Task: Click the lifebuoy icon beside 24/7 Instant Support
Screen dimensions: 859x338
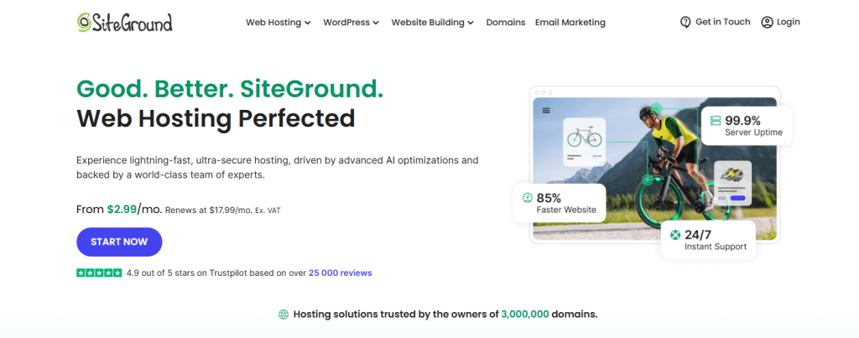Action: coord(675,236)
